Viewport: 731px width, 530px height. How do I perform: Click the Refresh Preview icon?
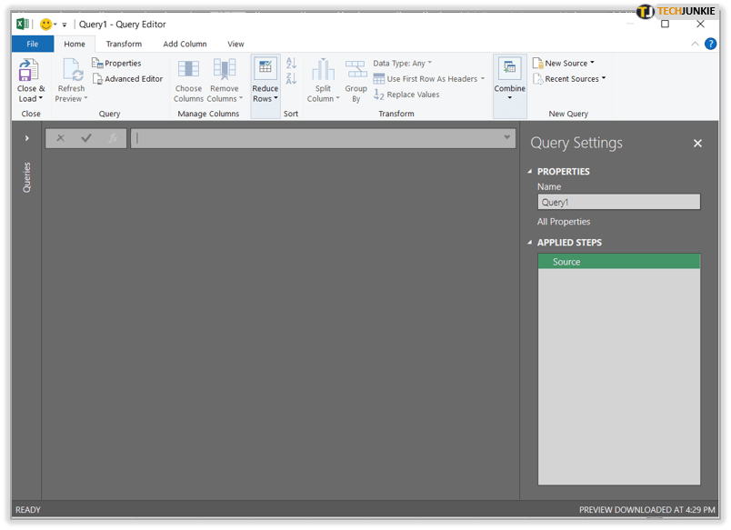click(71, 70)
